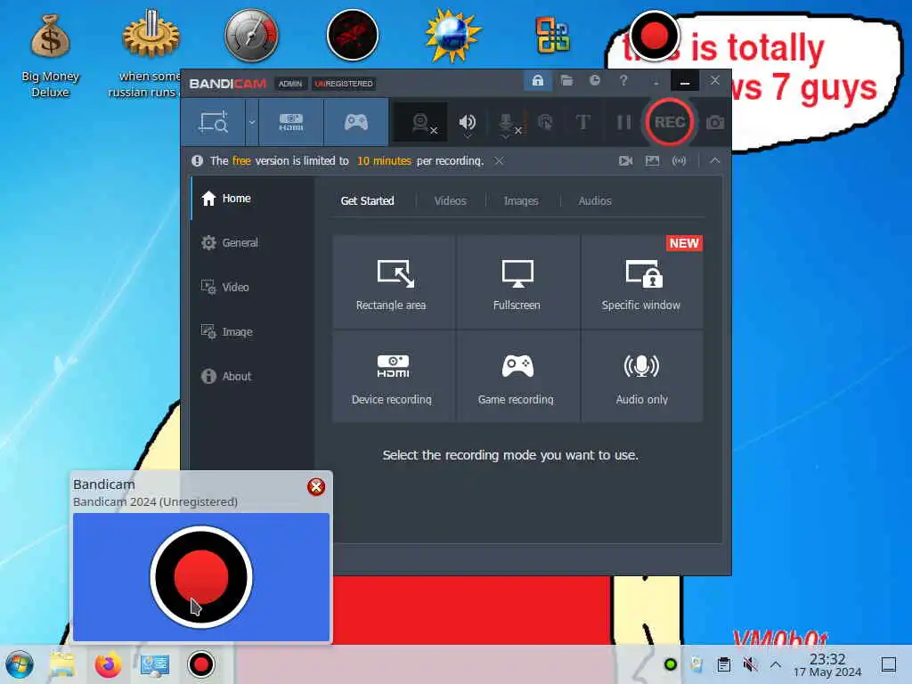Open the Image settings section
Viewport: 912px width, 684px height.
(x=252, y=331)
